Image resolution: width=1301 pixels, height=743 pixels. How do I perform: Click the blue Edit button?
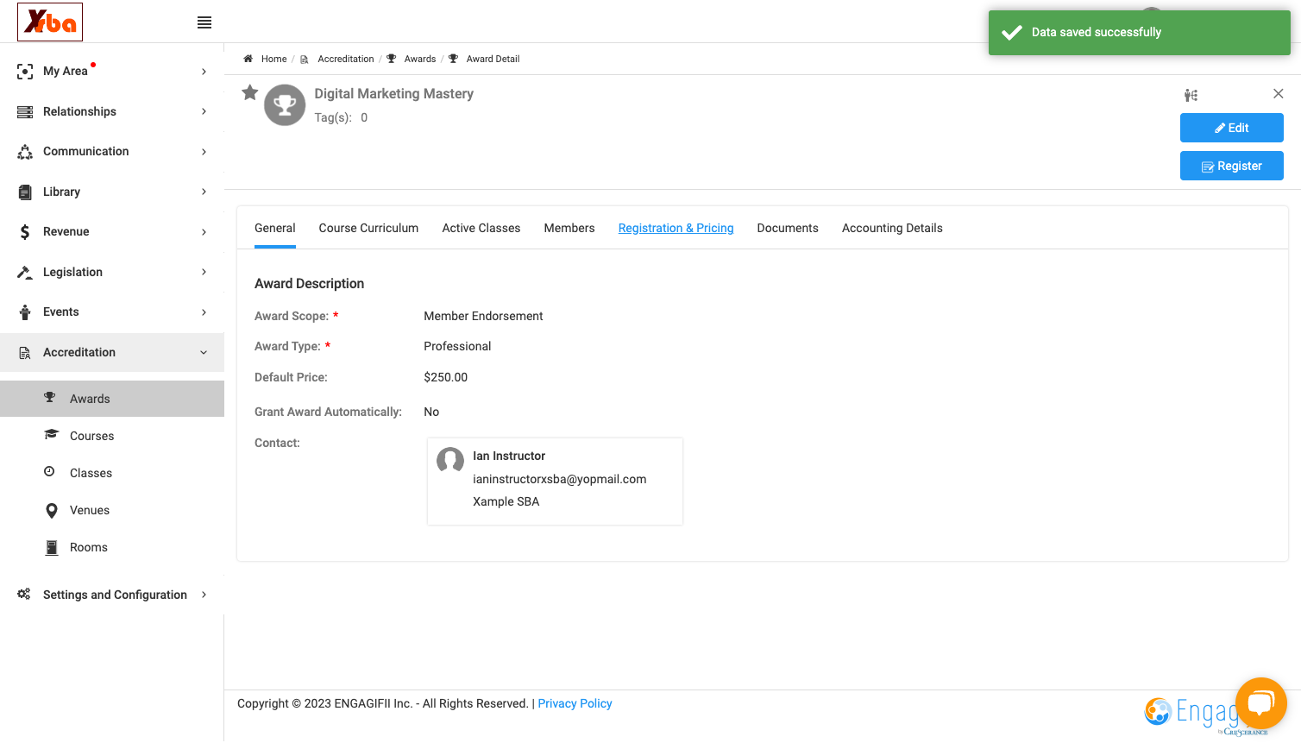1231,128
